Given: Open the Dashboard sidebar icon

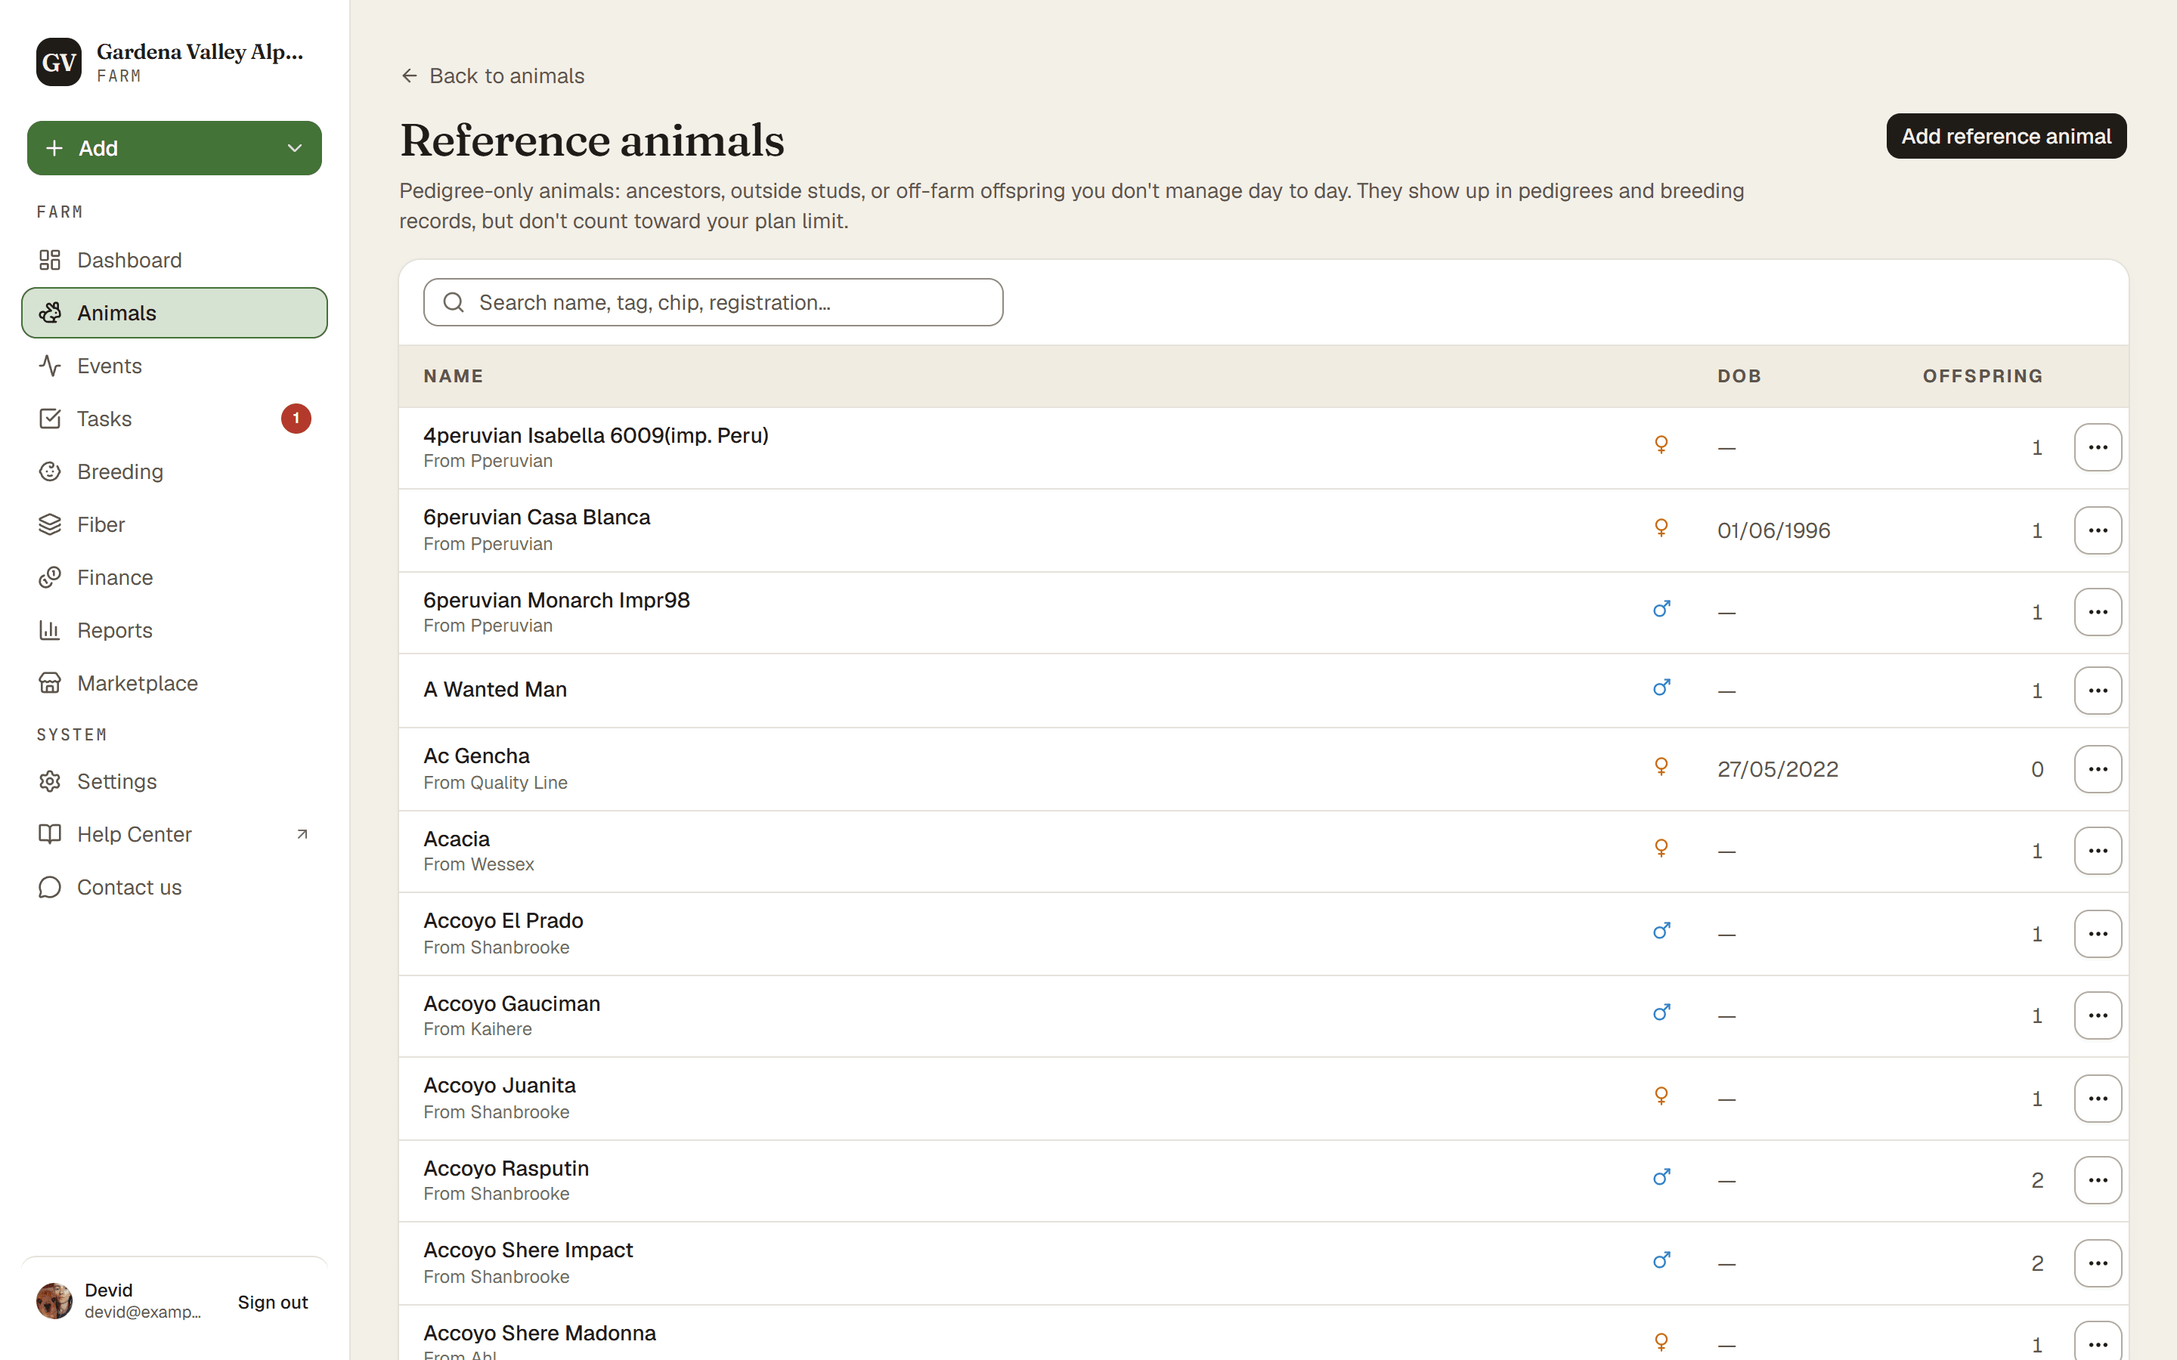Looking at the screenshot, I should (x=49, y=260).
